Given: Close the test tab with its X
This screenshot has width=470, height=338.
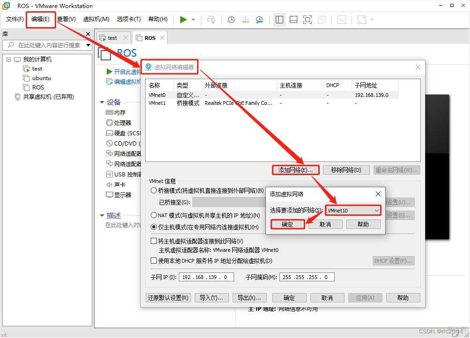Looking at the screenshot, I should (125, 38).
